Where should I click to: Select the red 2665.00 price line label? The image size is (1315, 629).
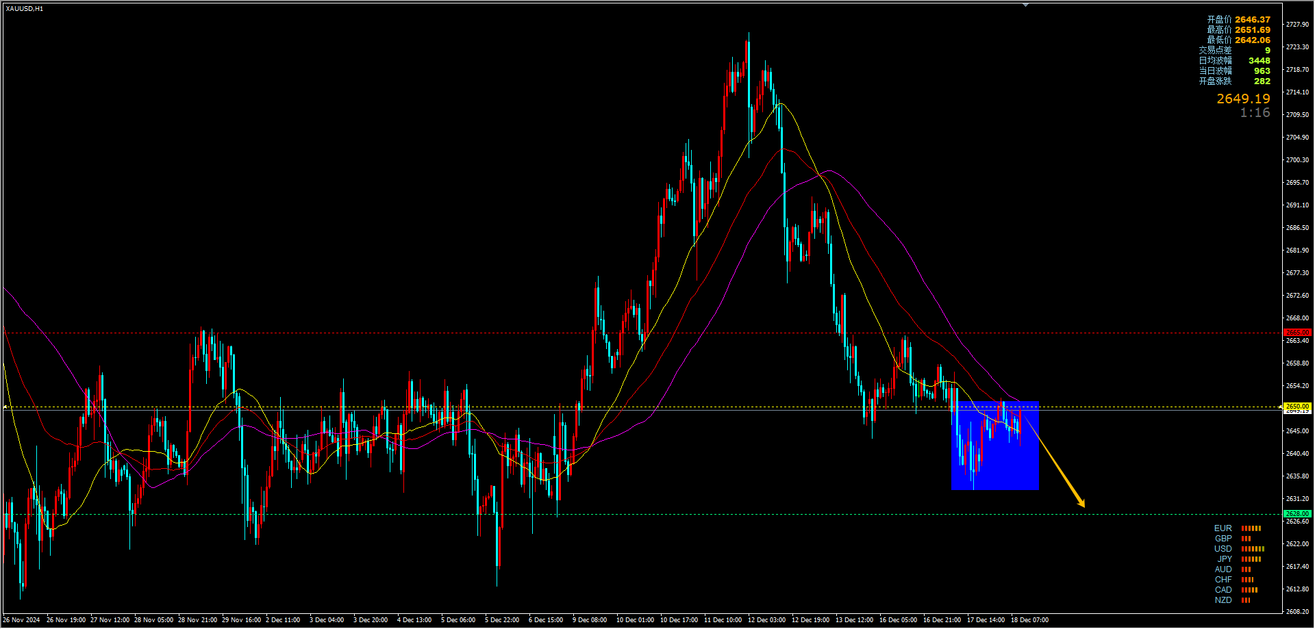click(x=1297, y=333)
